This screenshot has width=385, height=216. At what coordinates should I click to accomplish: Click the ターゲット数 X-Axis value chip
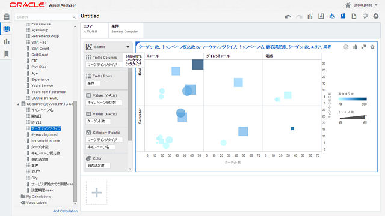98,121
